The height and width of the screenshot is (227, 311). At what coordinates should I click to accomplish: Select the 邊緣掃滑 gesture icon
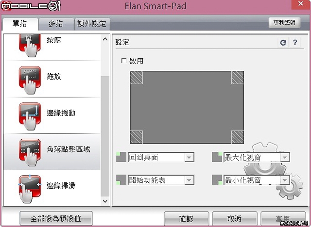(30, 189)
